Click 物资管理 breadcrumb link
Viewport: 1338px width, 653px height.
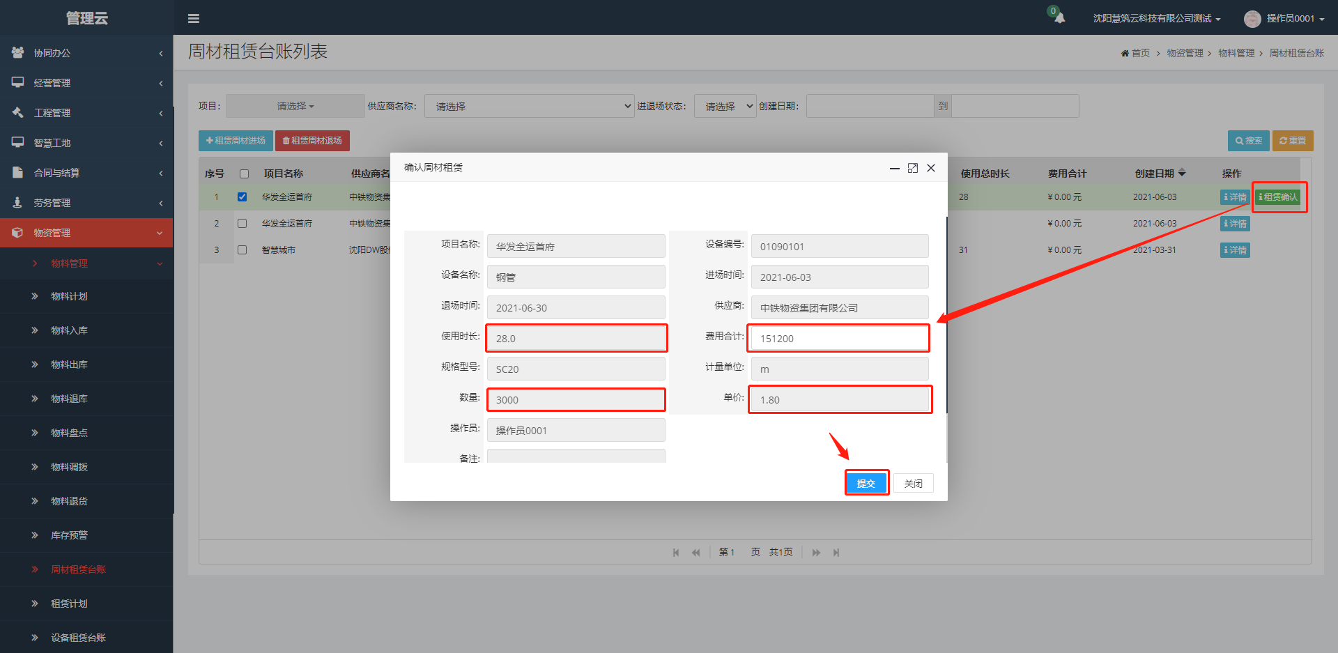click(x=1185, y=53)
